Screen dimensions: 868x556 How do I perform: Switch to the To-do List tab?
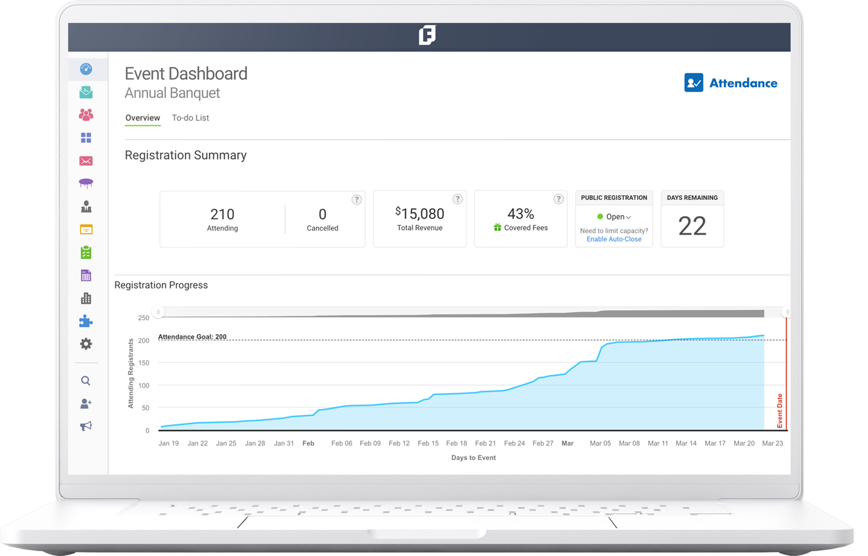[x=190, y=117]
